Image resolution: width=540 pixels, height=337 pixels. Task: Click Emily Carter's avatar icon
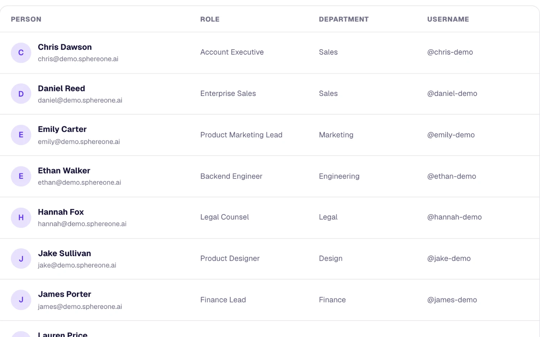[x=21, y=135]
